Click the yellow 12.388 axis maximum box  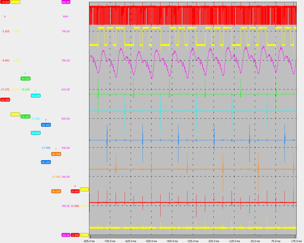[x=15, y=2]
